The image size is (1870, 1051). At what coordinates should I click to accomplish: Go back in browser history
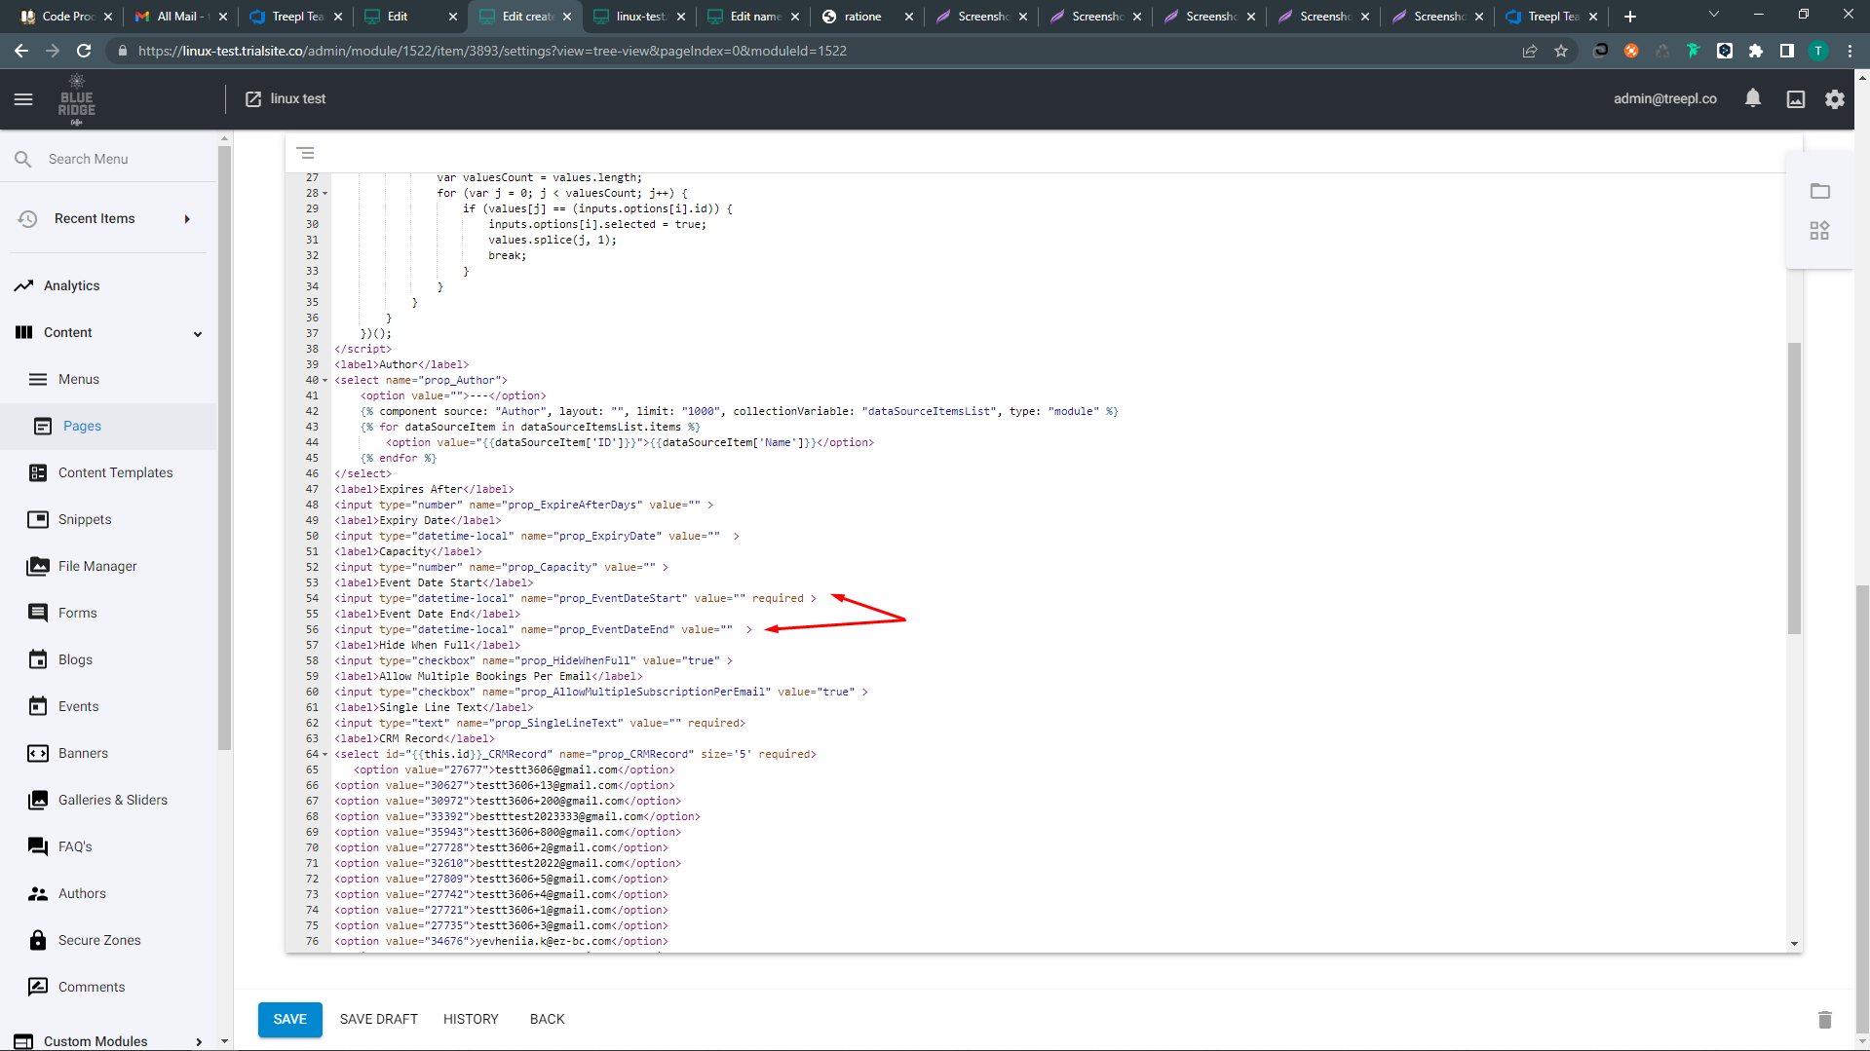pos(21,51)
